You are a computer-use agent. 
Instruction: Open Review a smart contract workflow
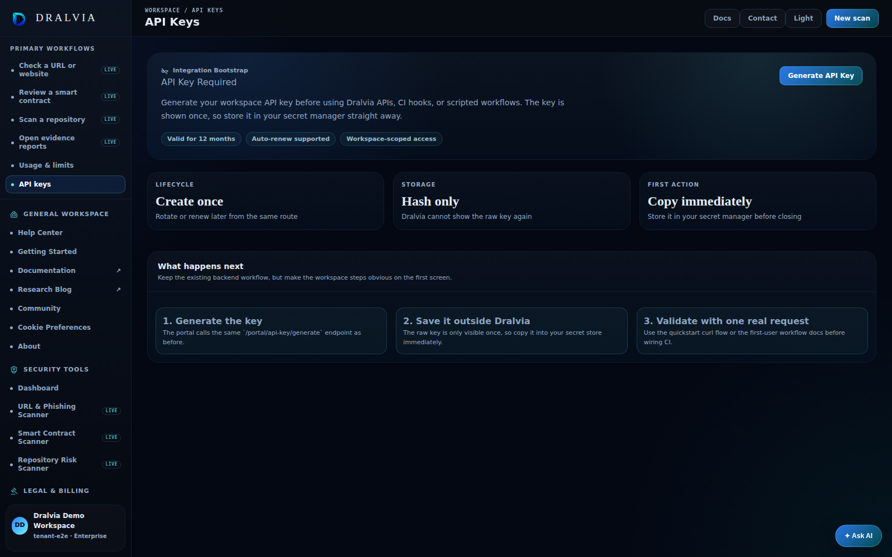click(x=66, y=97)
